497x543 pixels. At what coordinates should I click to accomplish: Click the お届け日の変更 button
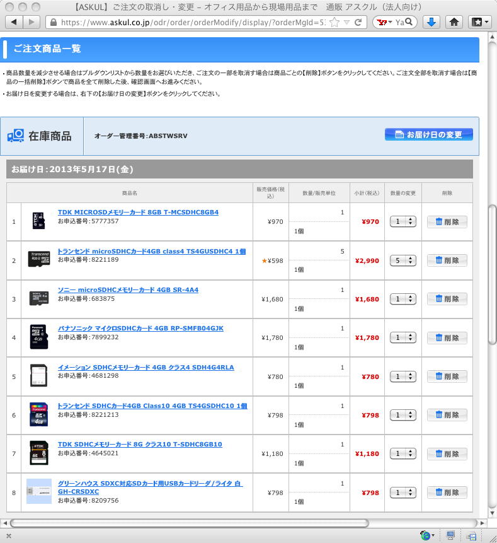(429, 134)
